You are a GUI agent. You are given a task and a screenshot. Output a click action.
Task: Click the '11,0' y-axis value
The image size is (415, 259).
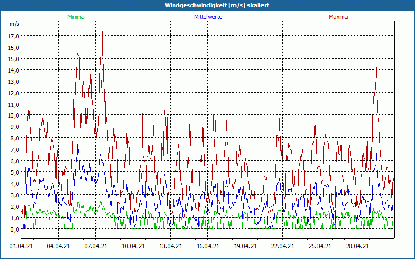pos(13,105)
